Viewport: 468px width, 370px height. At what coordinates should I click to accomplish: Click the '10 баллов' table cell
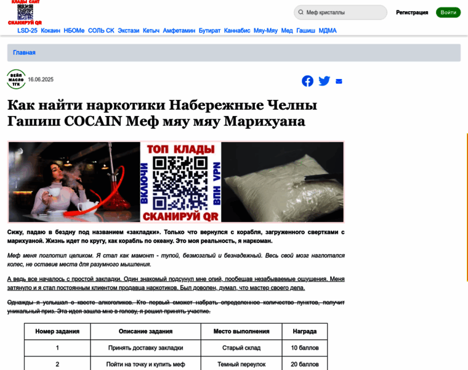click(x=305, y=348)
